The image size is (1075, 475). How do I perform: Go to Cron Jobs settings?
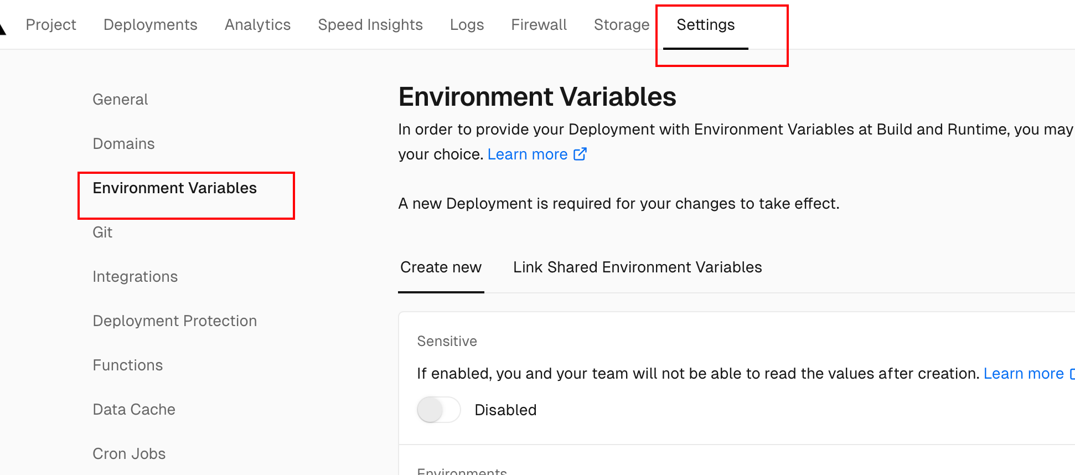click(129, 454)
